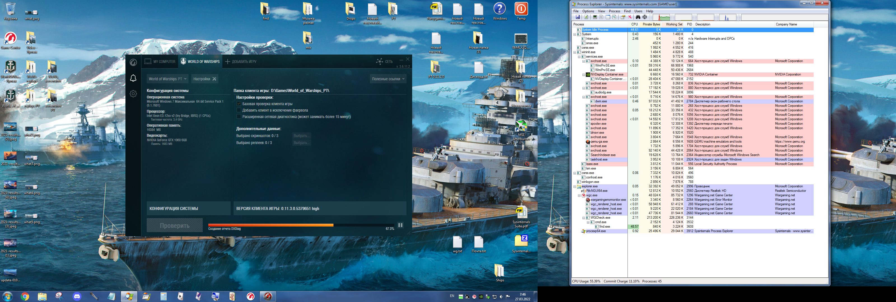
Task: Click ДОБАВИТЬ ИГРУ add game tab
Action: pyautogui.click(x=241, y=62)
